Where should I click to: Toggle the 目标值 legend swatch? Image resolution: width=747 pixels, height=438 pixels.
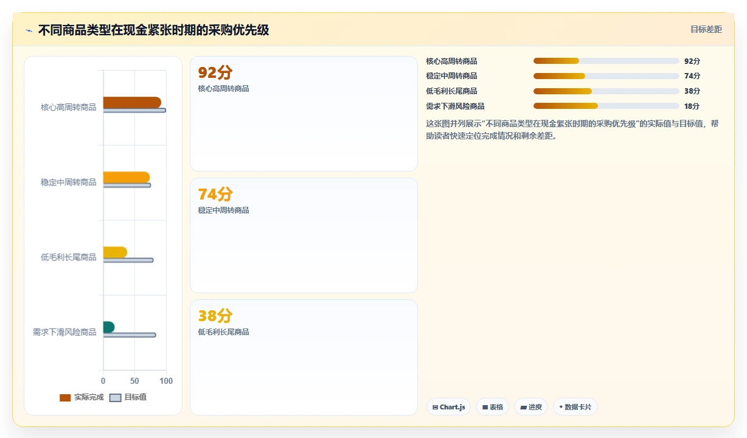[116, 398]
